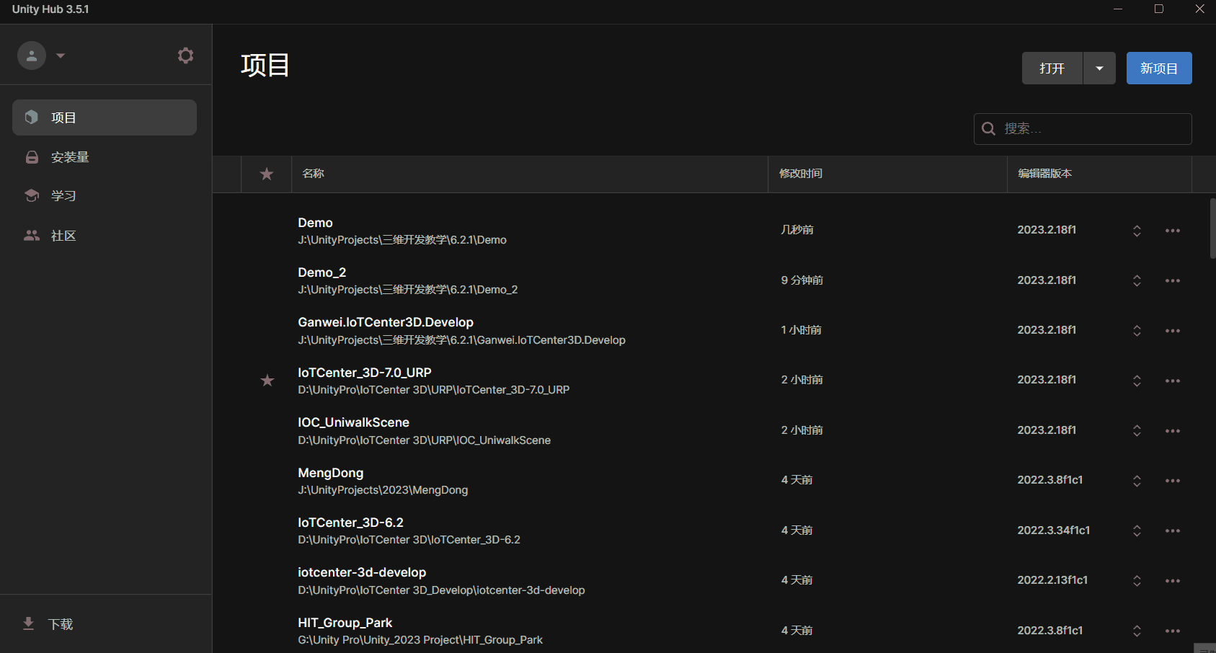Open more options for iotcenter-3d-develop row
Viewport: 1216px width, 653px height.
tap(1172, 581)
